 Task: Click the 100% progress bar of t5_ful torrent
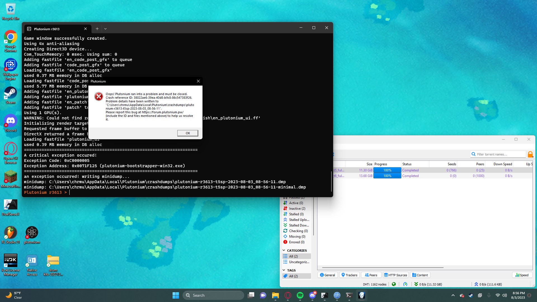(x=387, y=170)
